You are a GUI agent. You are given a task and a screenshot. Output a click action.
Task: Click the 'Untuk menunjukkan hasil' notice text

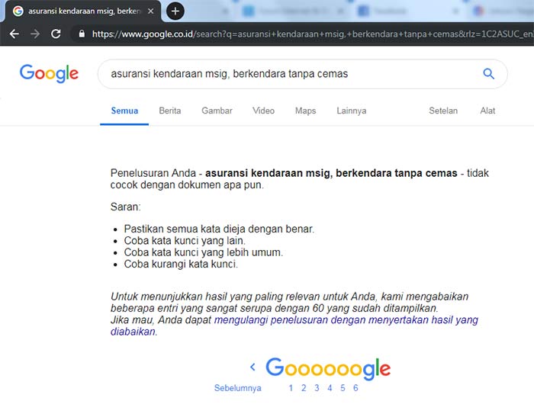(x=289, y=303)
